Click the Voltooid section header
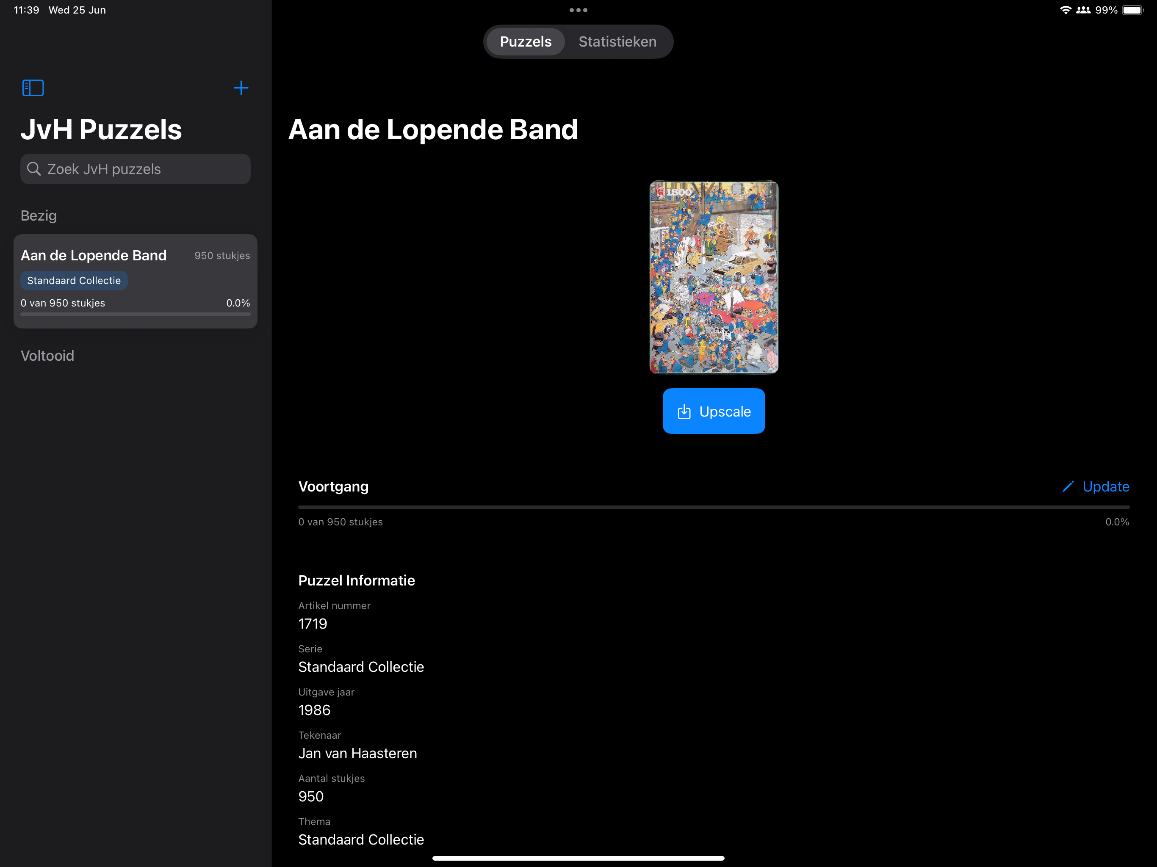Image resolution: width=1157 pixels, height=867 pixels. (47, 356)
